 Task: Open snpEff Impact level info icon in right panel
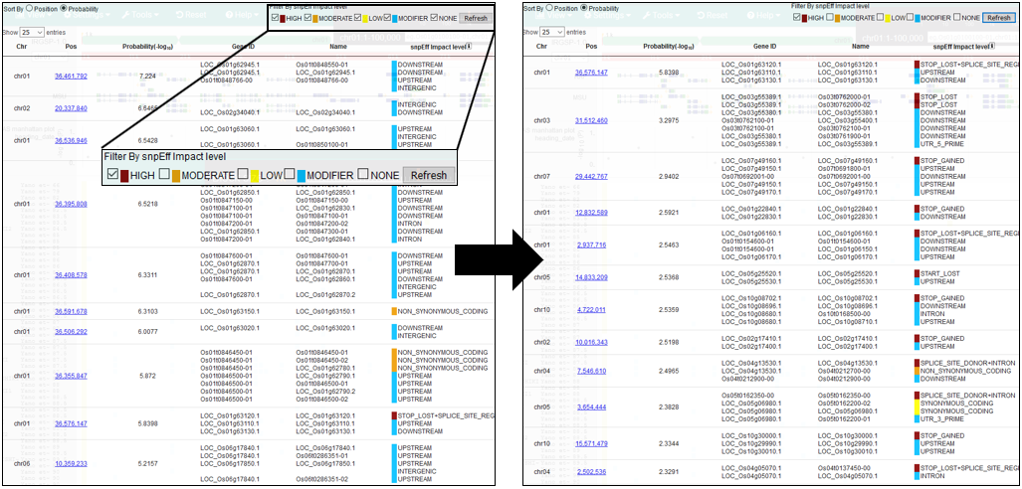993,46
